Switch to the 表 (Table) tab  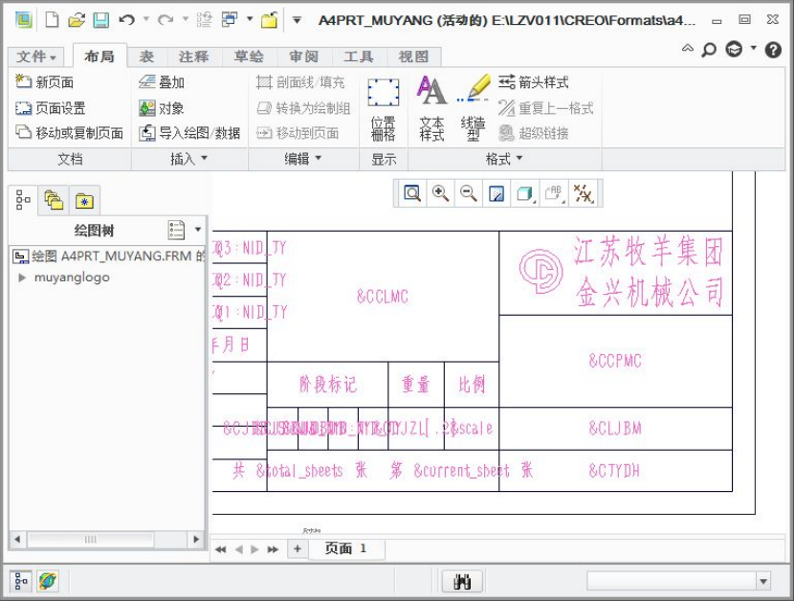click(146, 56)
